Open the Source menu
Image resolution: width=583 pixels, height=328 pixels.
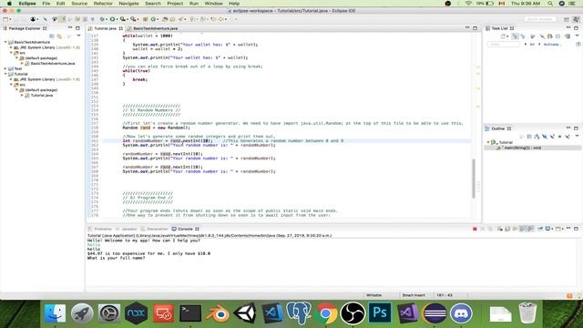pos(79,4)
